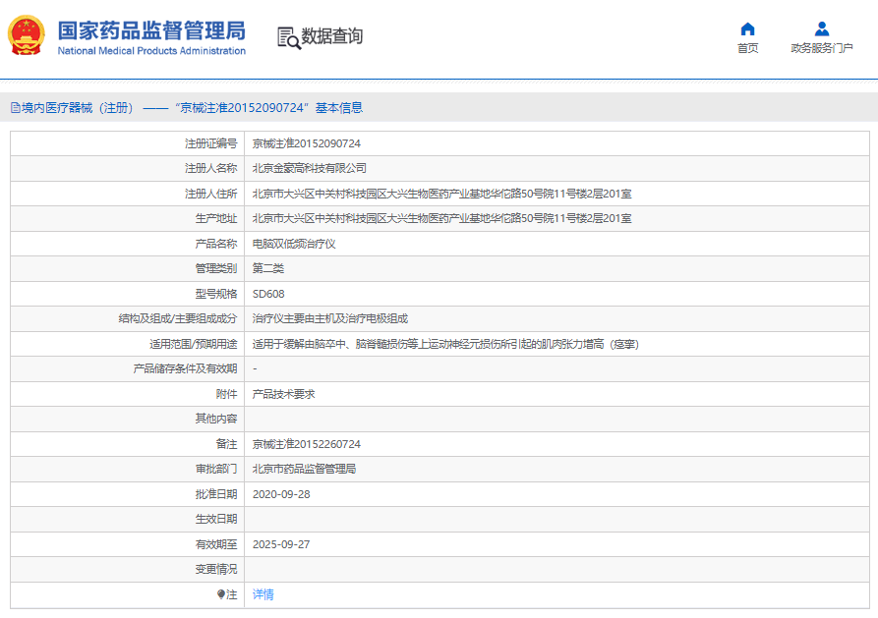The height and width of the screenshot is (618, 878).
Task: Open the 详情 details link
Action: [263, 594]
